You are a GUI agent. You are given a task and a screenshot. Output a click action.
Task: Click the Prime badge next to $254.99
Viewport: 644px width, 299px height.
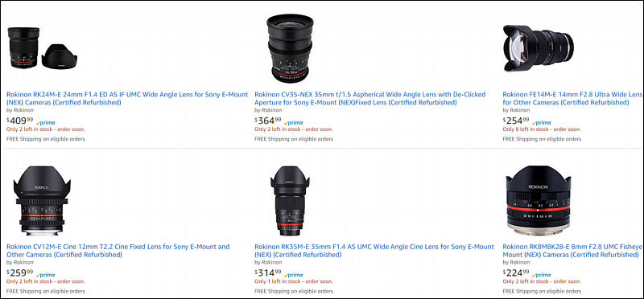pyautogui.click(x=542, y=123)
